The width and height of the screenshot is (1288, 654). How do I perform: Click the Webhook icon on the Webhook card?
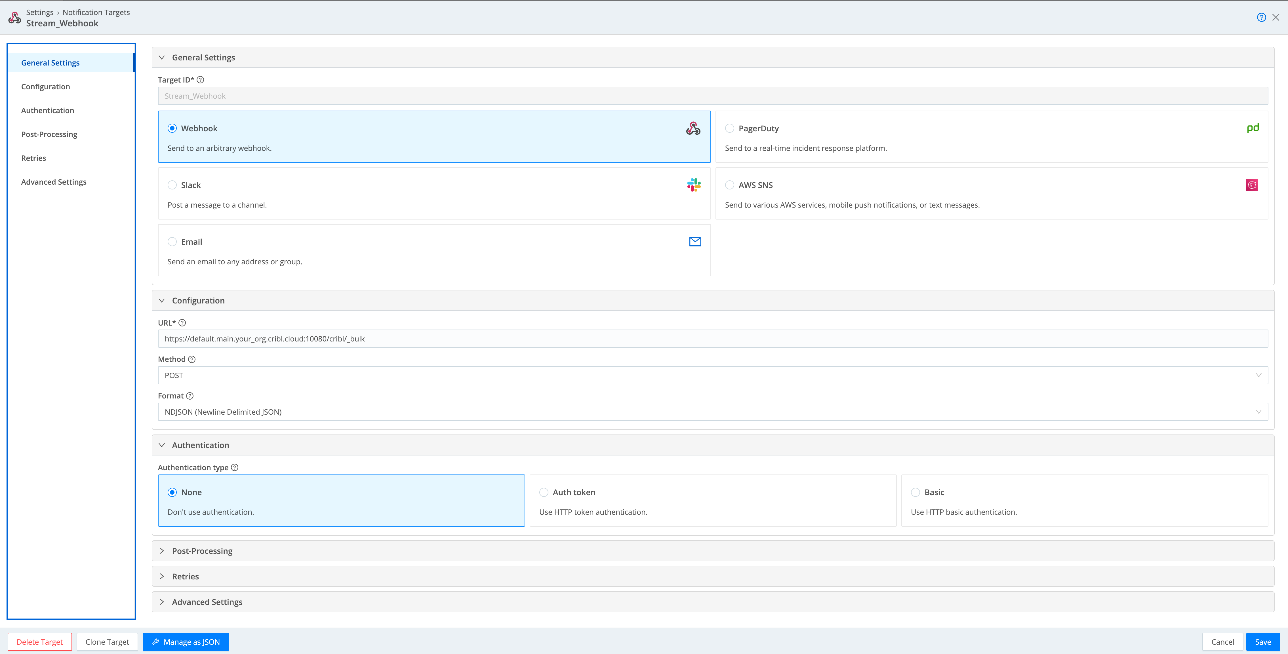click(693, 128)
